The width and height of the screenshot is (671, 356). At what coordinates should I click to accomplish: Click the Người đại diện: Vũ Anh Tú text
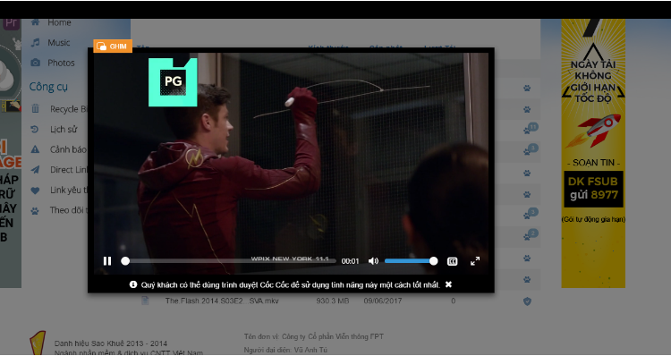(x=285, y=350)
